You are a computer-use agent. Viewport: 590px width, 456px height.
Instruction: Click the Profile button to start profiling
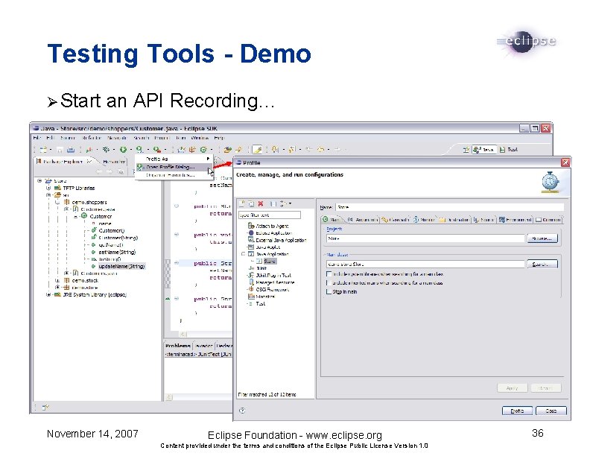517,411
